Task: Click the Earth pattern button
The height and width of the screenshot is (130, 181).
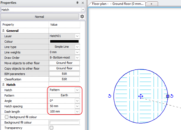Action: tap(64, 95)
